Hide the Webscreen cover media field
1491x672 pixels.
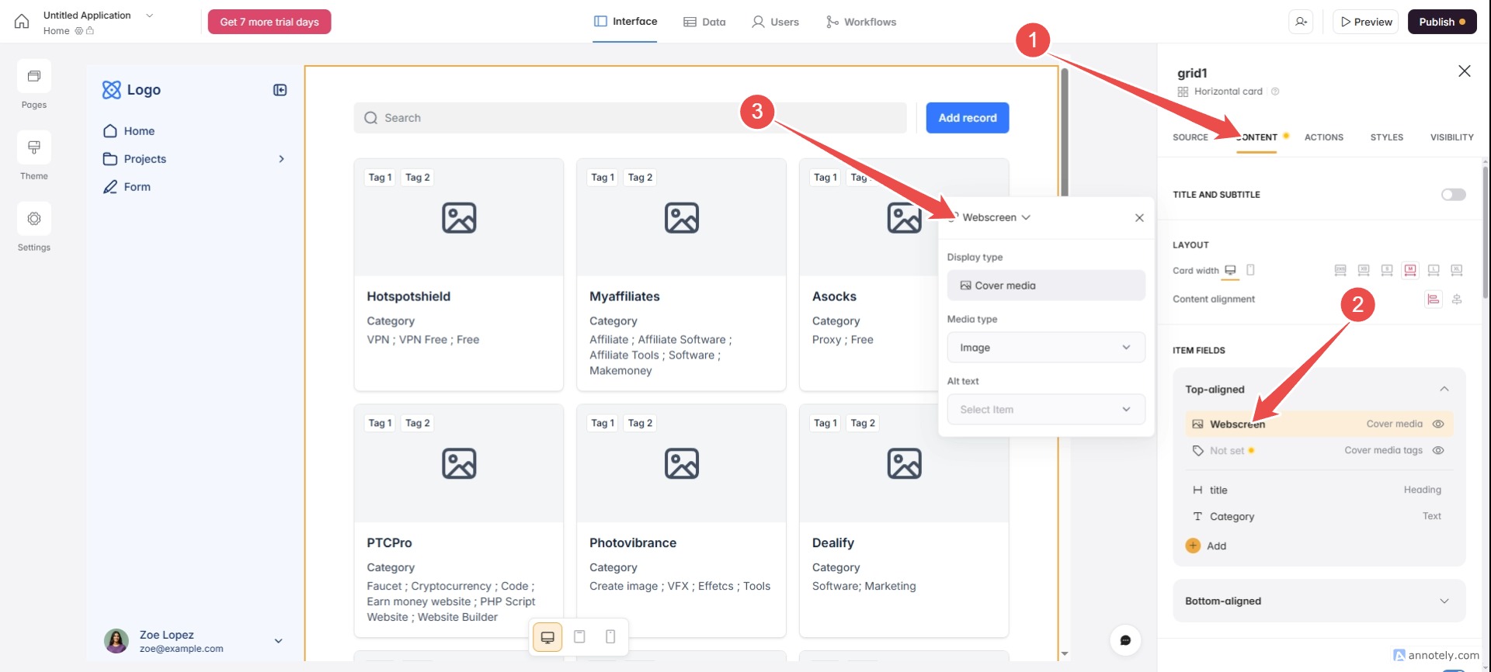click(x=1438, y=424)
